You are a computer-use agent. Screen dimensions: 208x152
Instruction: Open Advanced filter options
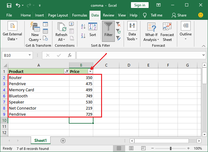(118, 38)
